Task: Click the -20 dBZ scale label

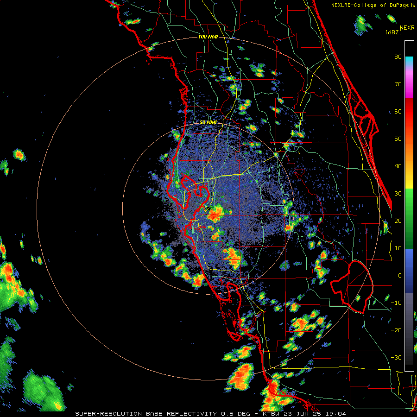Action: (x=396, y=330)
